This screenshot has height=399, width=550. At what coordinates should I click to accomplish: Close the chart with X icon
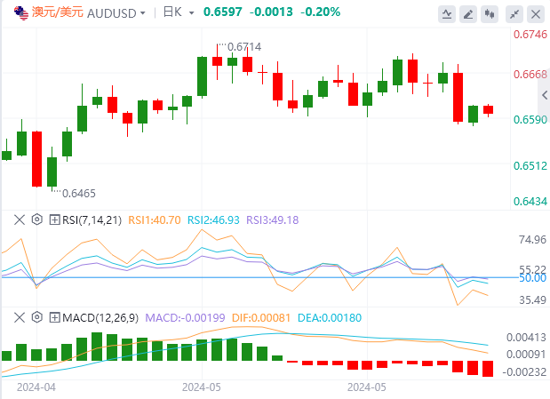pos(536,14)
